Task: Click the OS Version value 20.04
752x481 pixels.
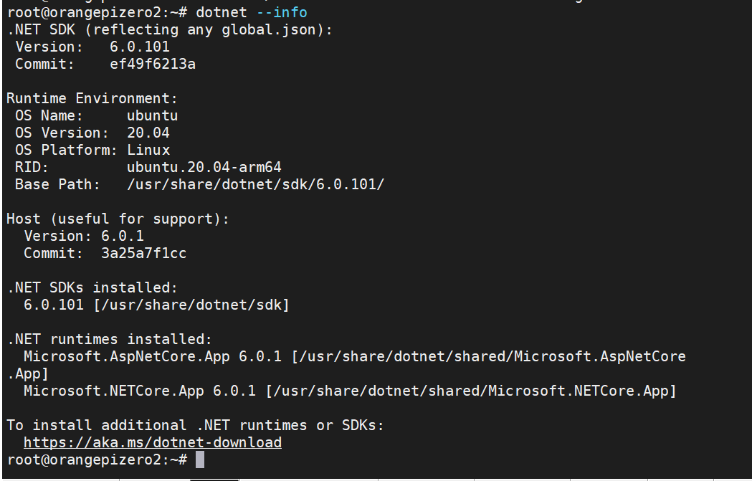Action: tap(148, 133)
